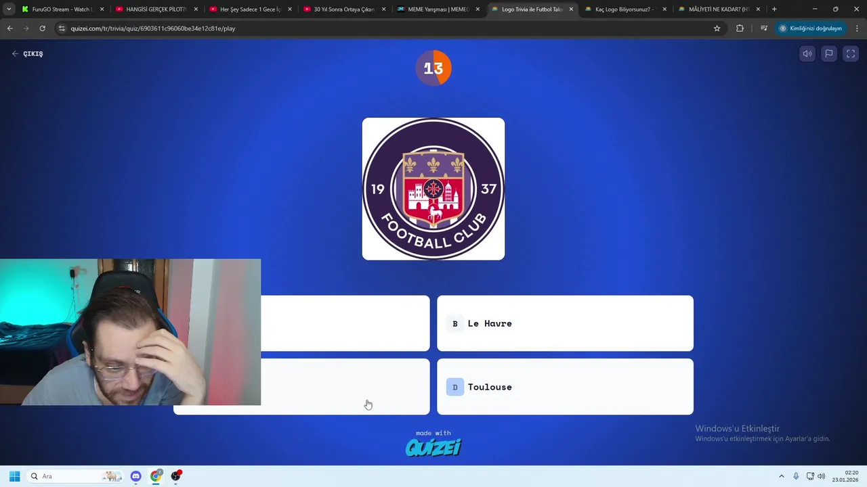This screenshot has height=487, width=867.
Task: Click the network tray icon
Action: [x=810, y=476]
